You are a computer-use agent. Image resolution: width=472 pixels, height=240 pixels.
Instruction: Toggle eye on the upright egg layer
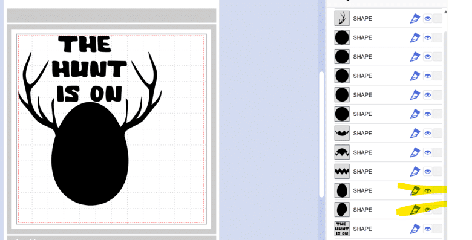pyautogui.click(x=427, y=190)
